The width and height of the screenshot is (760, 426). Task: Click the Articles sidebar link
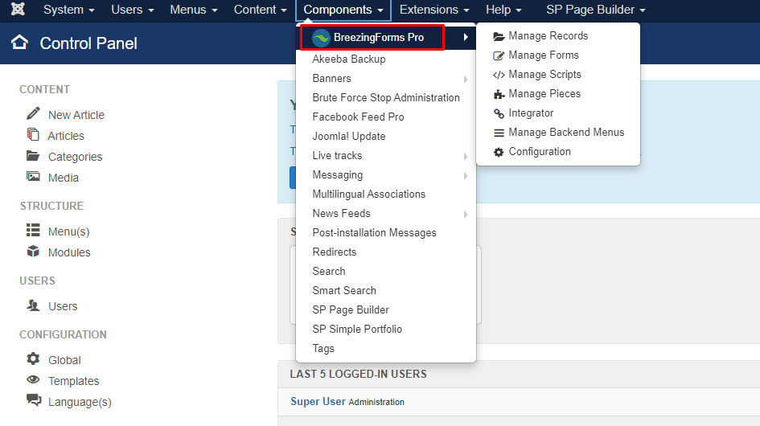(x=66, y=136)
